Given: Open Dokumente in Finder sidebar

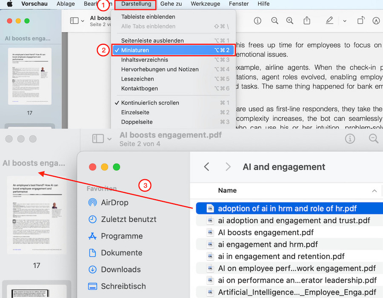Looking at the screenshot, I should 115,252.
